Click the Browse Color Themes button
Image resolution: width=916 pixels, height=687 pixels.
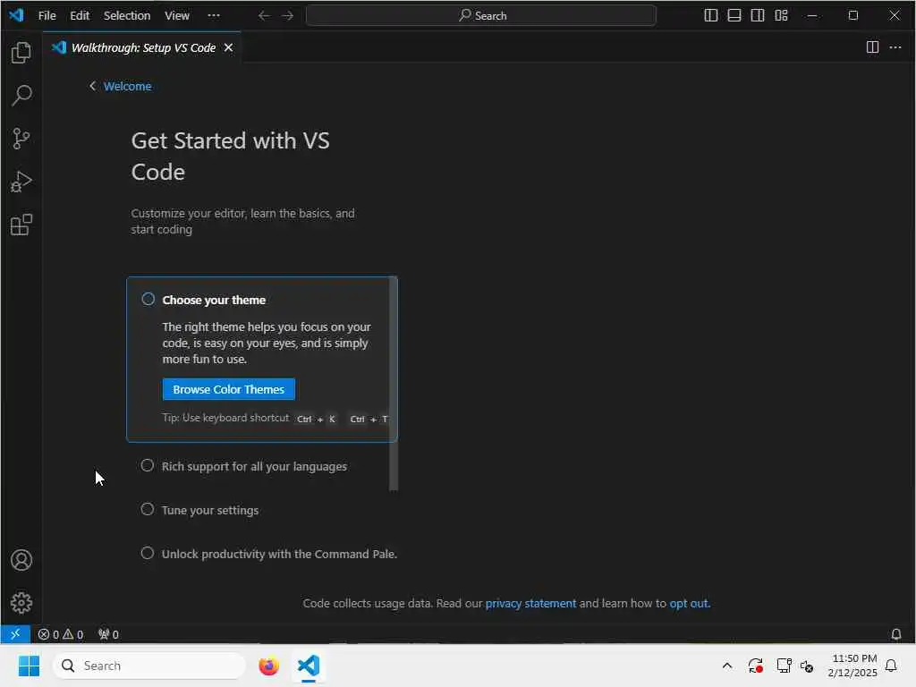228,389
